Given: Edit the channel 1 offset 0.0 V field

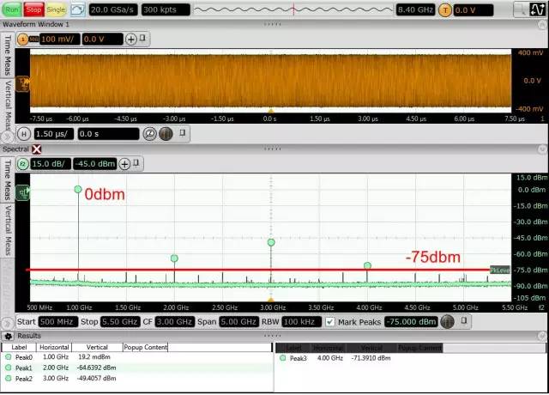Looking at the screenshot, I should (103, 39).
